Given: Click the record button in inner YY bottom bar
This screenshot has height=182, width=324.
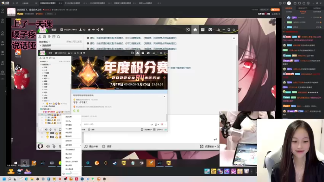Looking at the screenshot, I should [91, 129].
